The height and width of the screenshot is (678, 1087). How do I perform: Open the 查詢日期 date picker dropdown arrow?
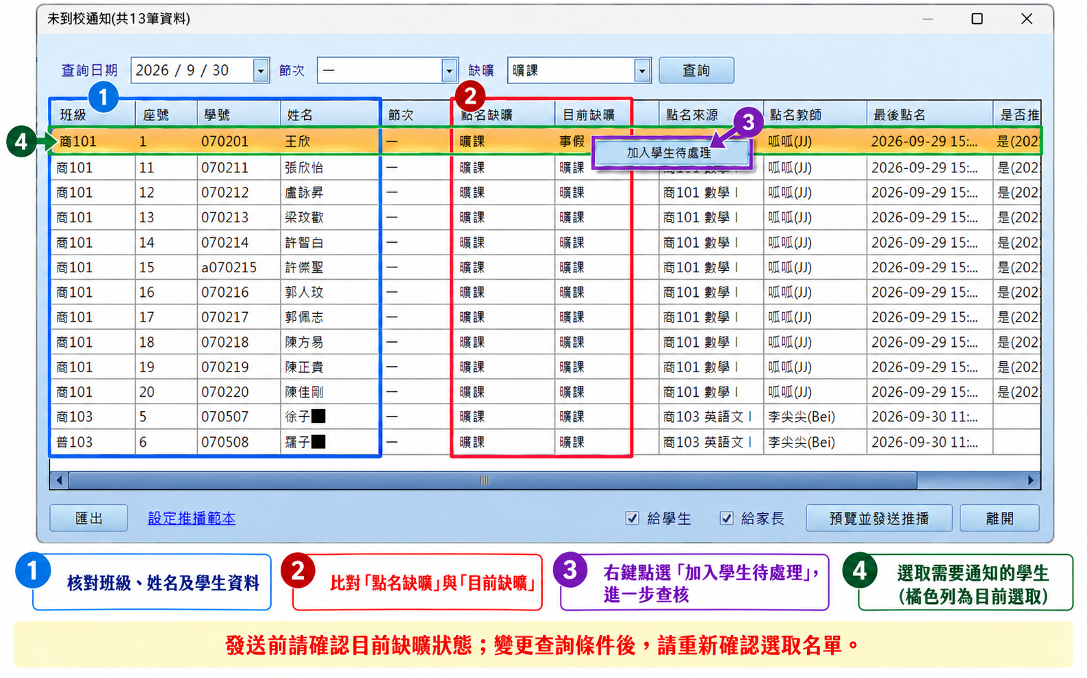[x=260, y=70]
